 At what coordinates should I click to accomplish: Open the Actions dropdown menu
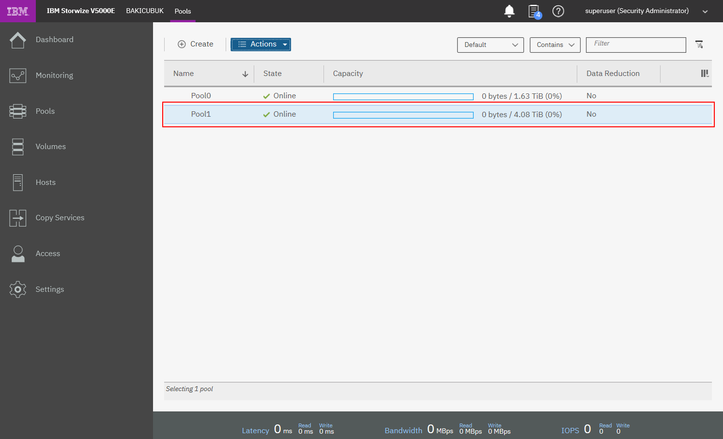[261, 45]
